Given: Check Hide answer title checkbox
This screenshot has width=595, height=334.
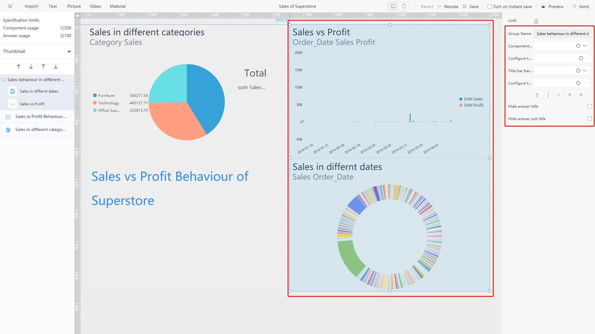Looking at the screenshot, I should 589,106.
